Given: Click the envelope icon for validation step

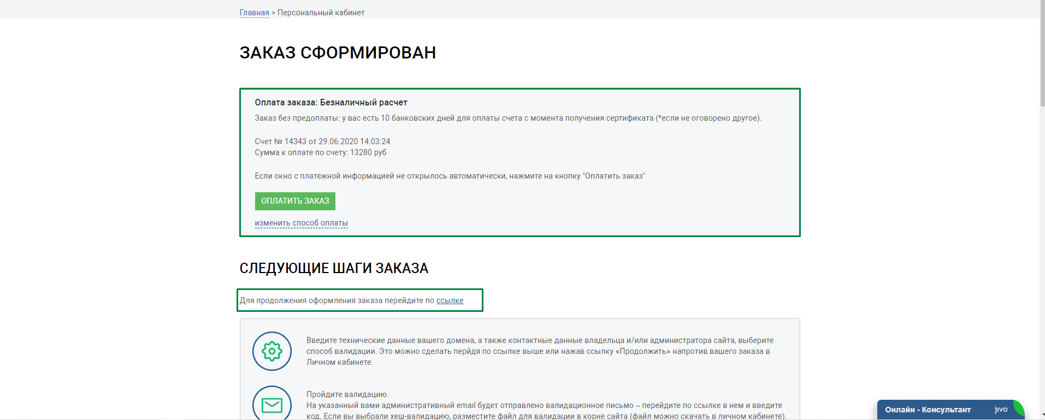Looking at the screenshot, I should 272,405.
